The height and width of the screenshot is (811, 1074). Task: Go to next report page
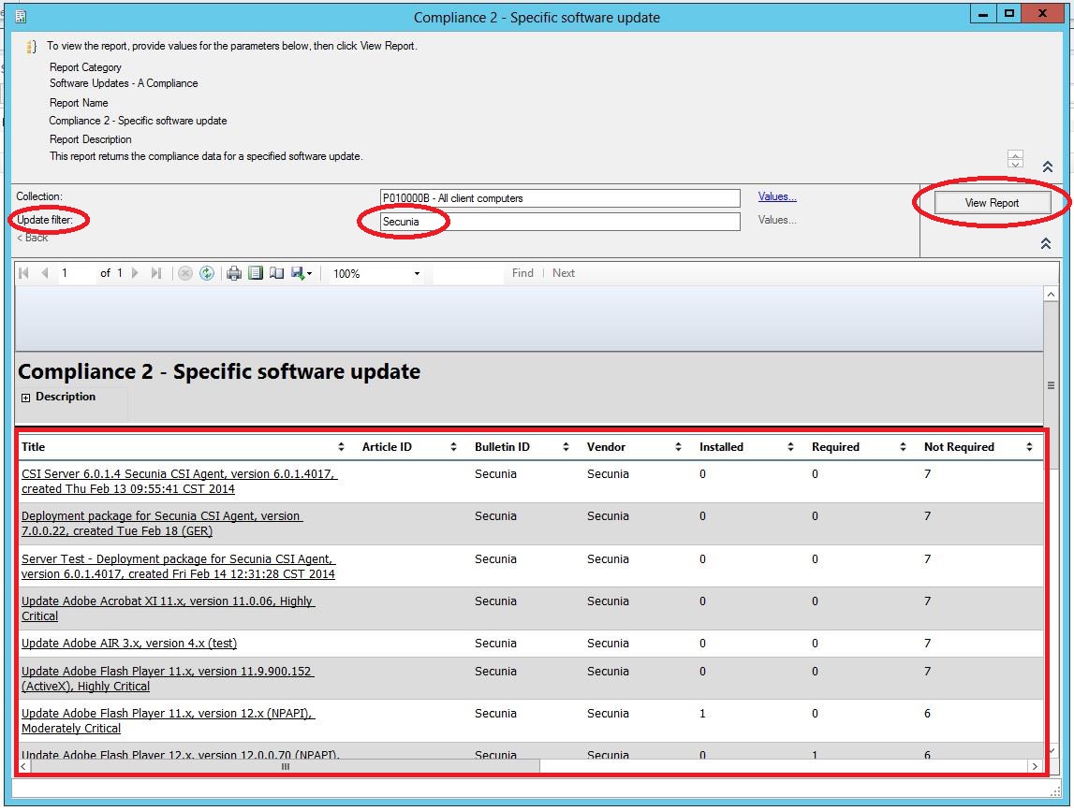[135, 273]
